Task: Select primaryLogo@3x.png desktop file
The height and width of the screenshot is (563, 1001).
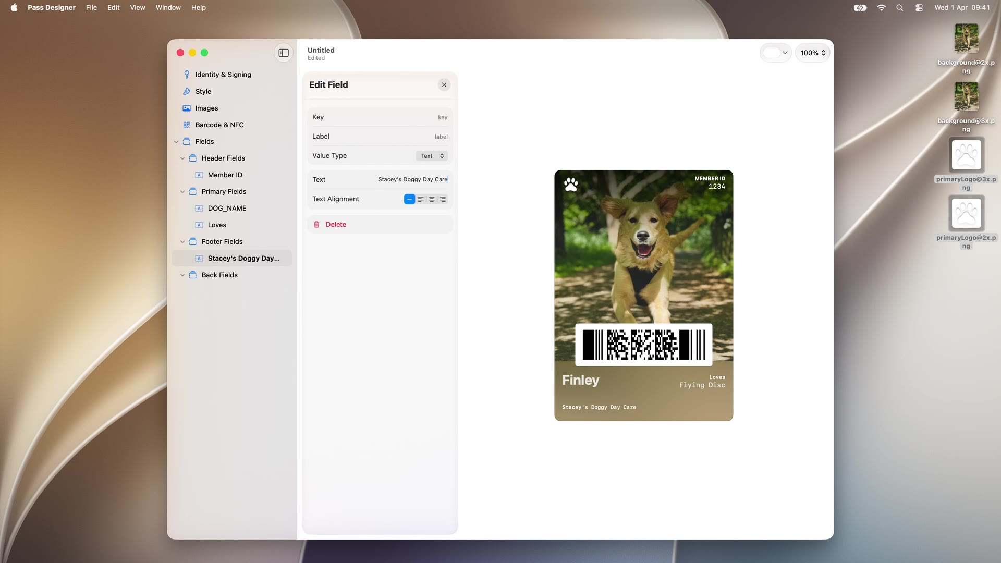Action: click(966, 164)
